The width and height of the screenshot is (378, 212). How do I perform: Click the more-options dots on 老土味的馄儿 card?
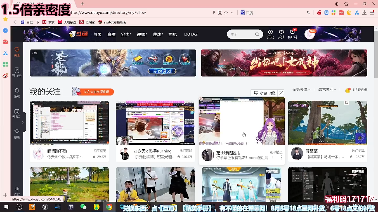[281, 158]
